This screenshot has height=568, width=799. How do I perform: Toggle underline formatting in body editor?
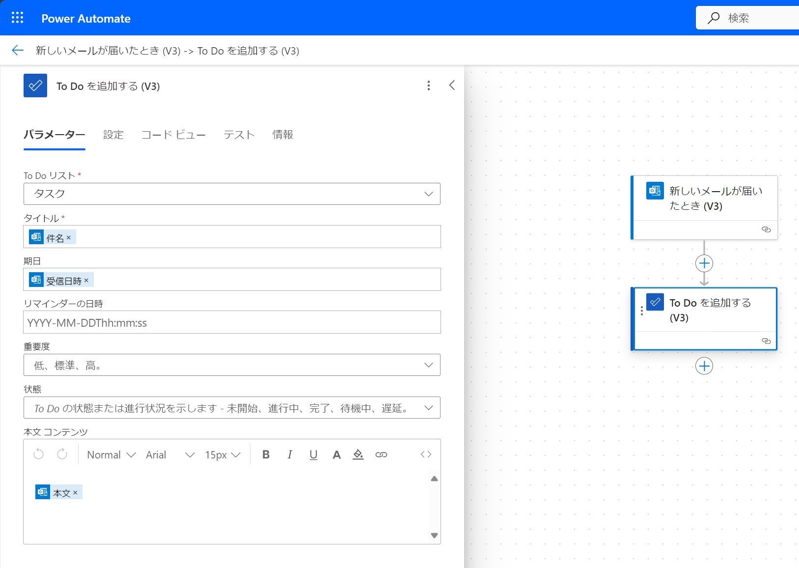313,454
